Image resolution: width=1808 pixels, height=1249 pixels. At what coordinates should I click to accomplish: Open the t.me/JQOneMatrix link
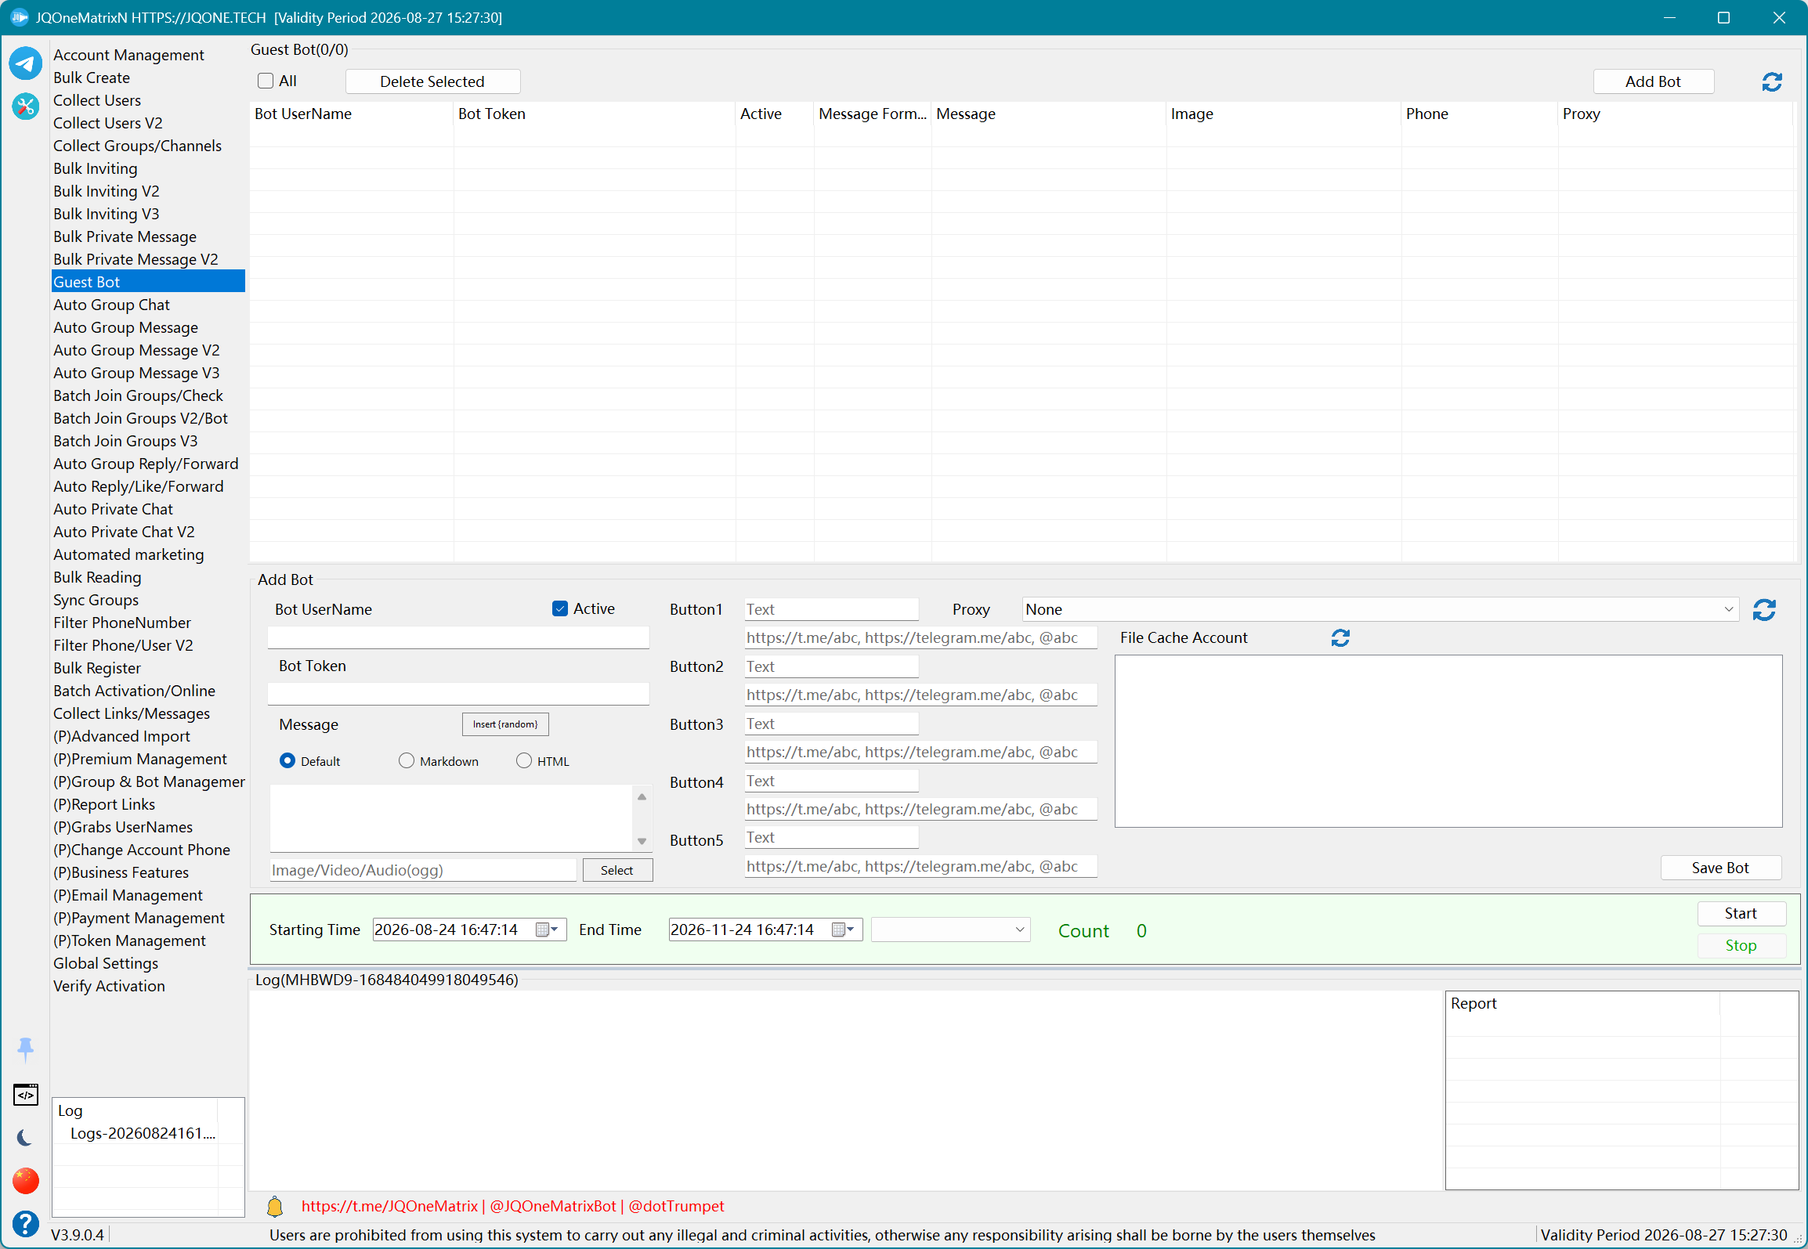point(389,1206)
